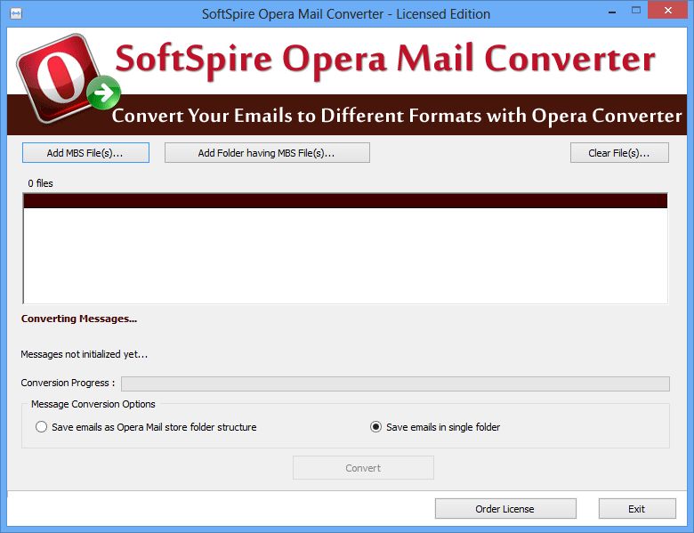Click the Opera logo in the banner
Screen dimensions: 694x533
[x=56, y=75]
